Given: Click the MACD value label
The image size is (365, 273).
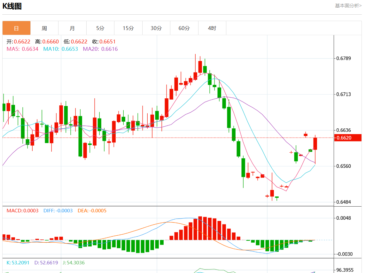Looking at the screenshot, I should click(22, 211).
